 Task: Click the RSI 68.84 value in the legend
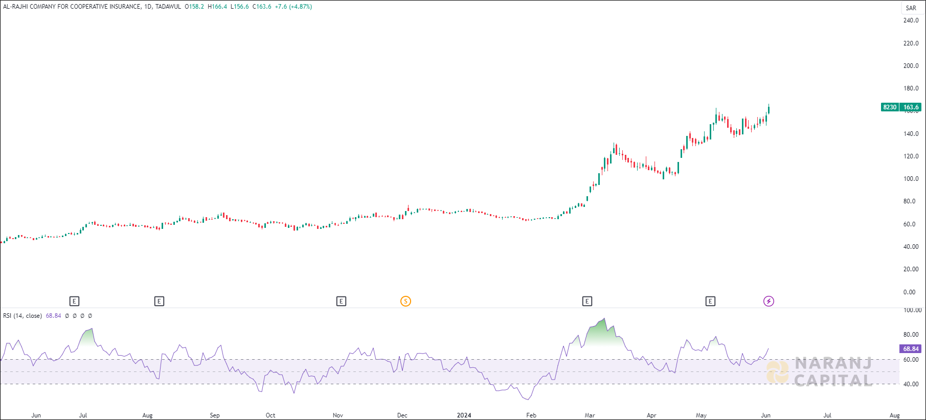point(54,316)
